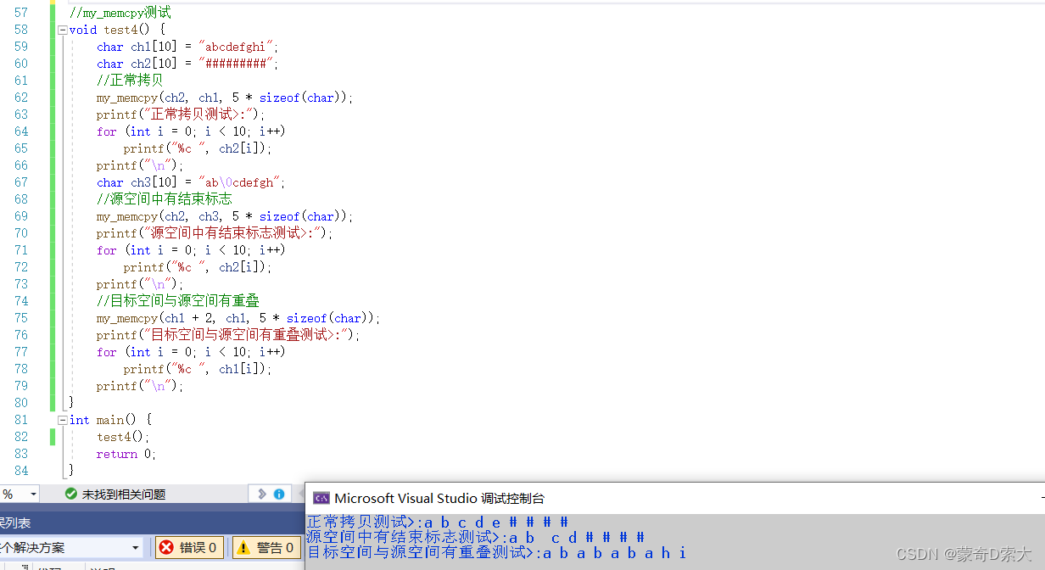1045x570 pixels.
Task: Toggle the 警告 0 warnings filter
Action: tap(265, 547)
